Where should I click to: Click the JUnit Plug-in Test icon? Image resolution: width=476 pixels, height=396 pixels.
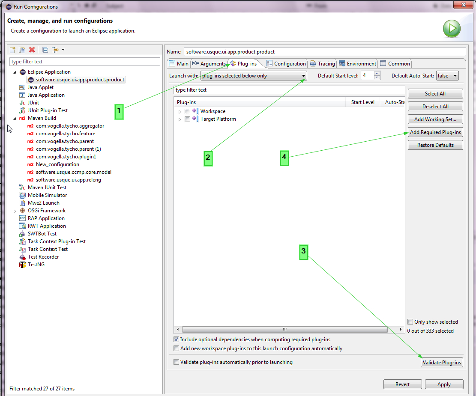(22, 110)
